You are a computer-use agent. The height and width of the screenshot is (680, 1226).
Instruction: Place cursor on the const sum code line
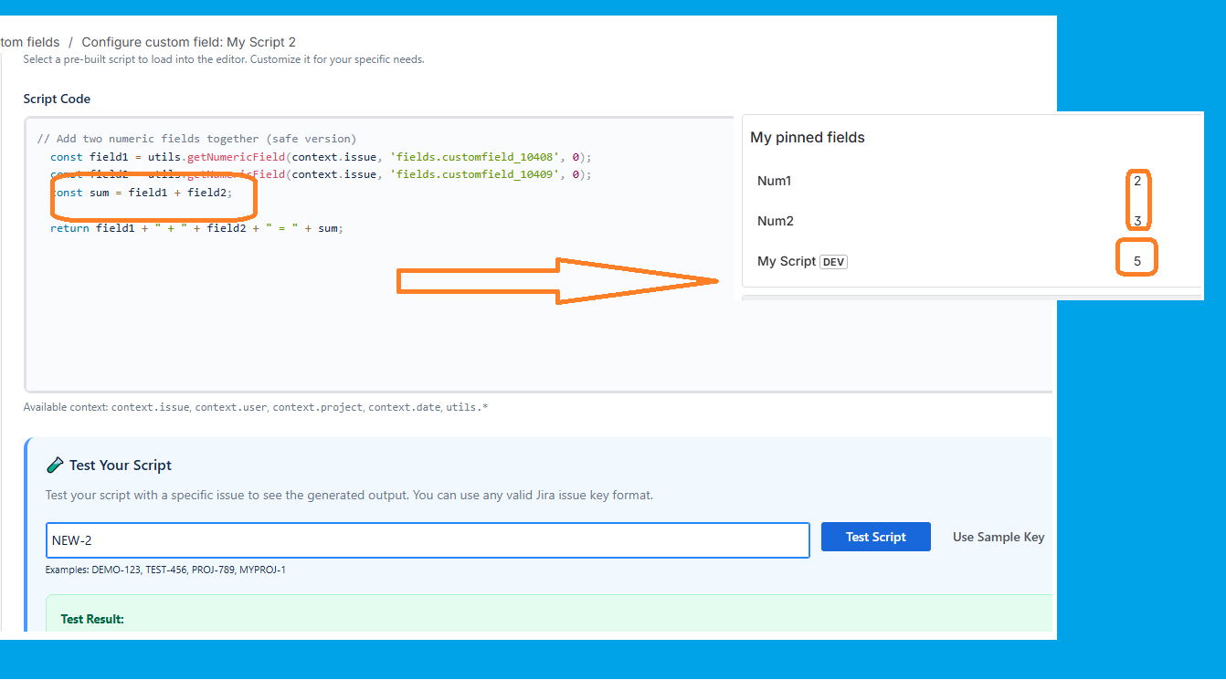click(x=146, y=193)
